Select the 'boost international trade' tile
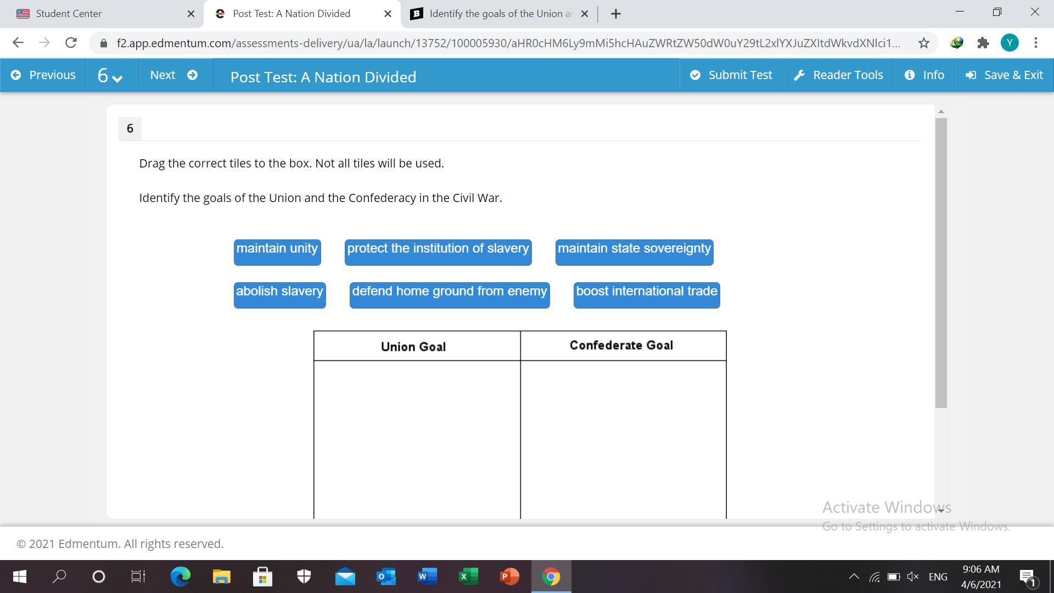 646,294
